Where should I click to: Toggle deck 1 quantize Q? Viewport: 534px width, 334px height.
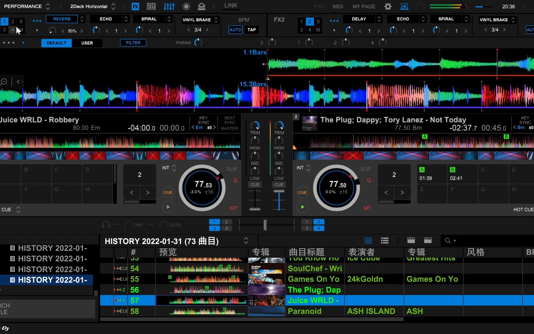235,180
